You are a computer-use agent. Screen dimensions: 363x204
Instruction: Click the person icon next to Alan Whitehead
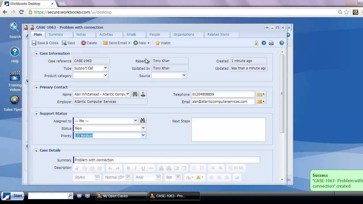(x=143, y=94)
